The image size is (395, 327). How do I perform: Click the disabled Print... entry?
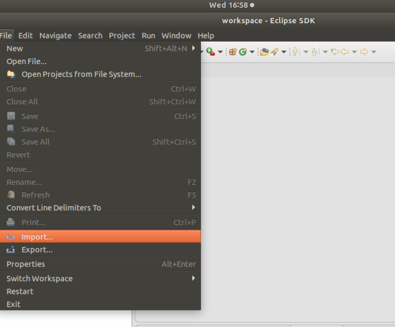pos(100,222)
